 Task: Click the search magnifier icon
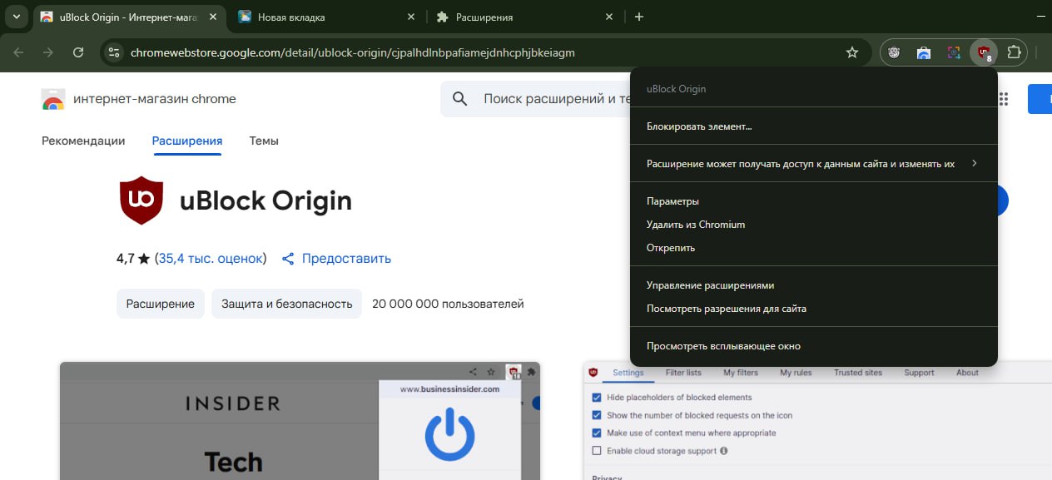coord(460,99)
